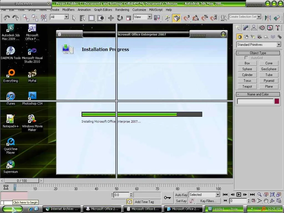Screen dimensions: 284x213
Task: Click frame 50 on the track bar
Action: click(x=116, y=187)
